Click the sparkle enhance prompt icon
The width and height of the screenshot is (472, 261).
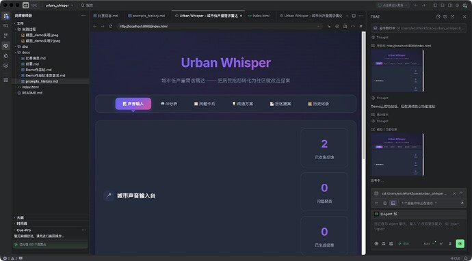pyautogui.click(x=441, y=243)
